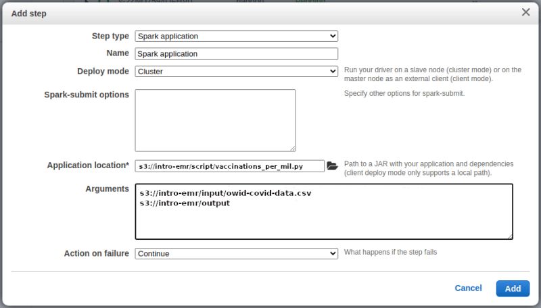The height and width of the screenshot is (308, 541).
Task: Close the Add step dialog
Action: click(526, 12)
